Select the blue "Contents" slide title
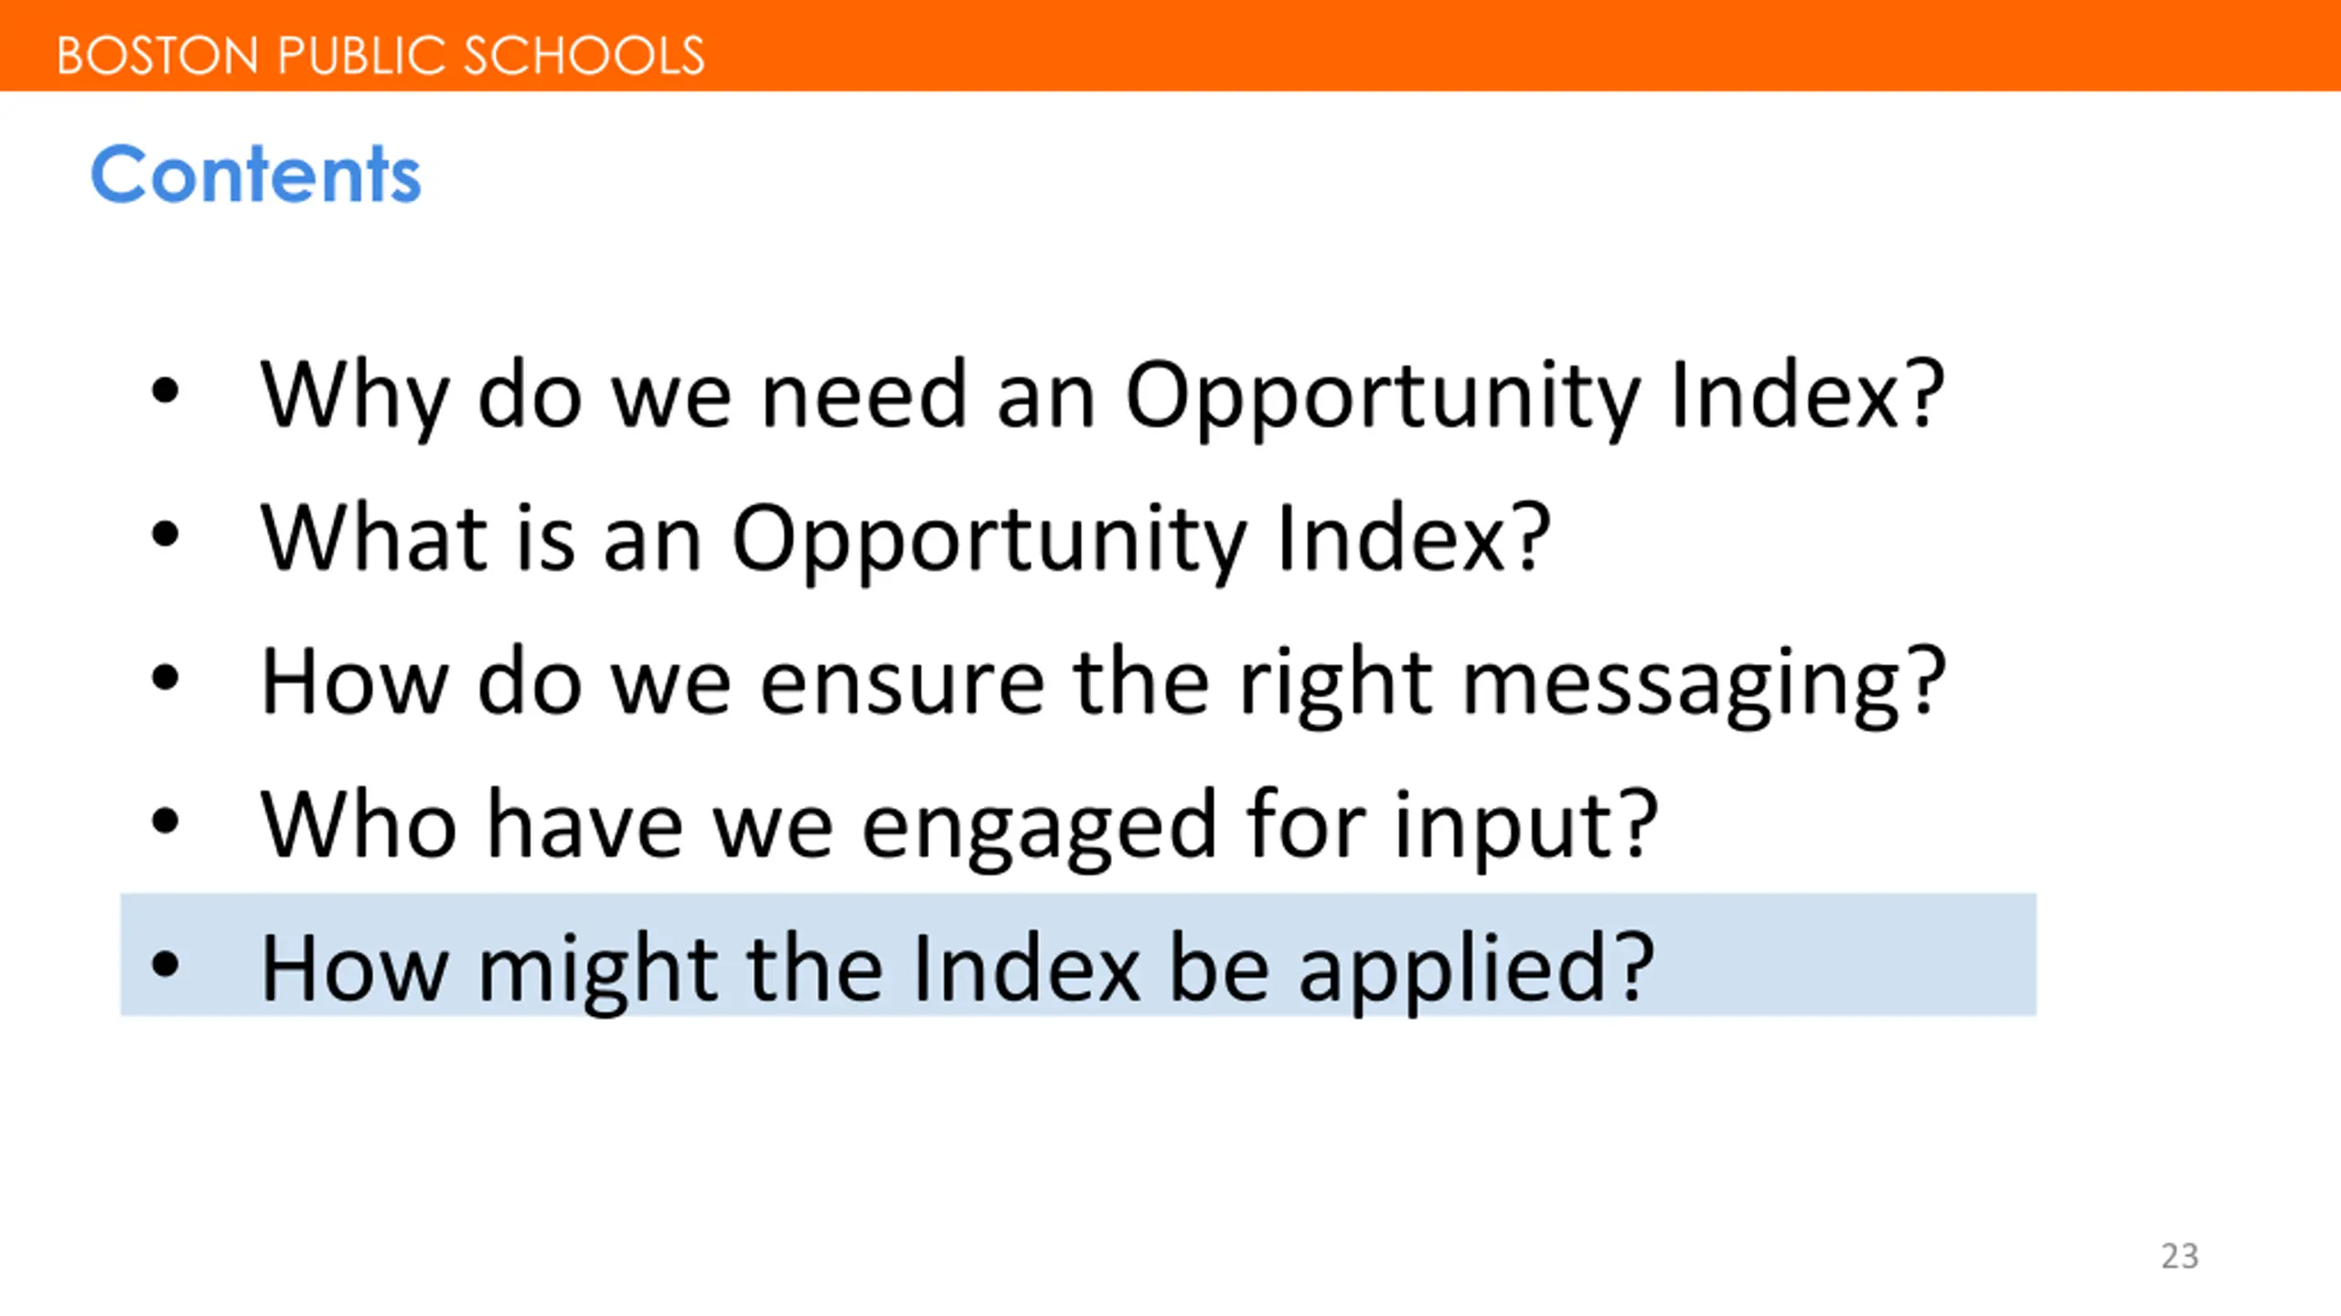Image resolution: width=2341 pixels, height=1316 pixels. (256, 174)
